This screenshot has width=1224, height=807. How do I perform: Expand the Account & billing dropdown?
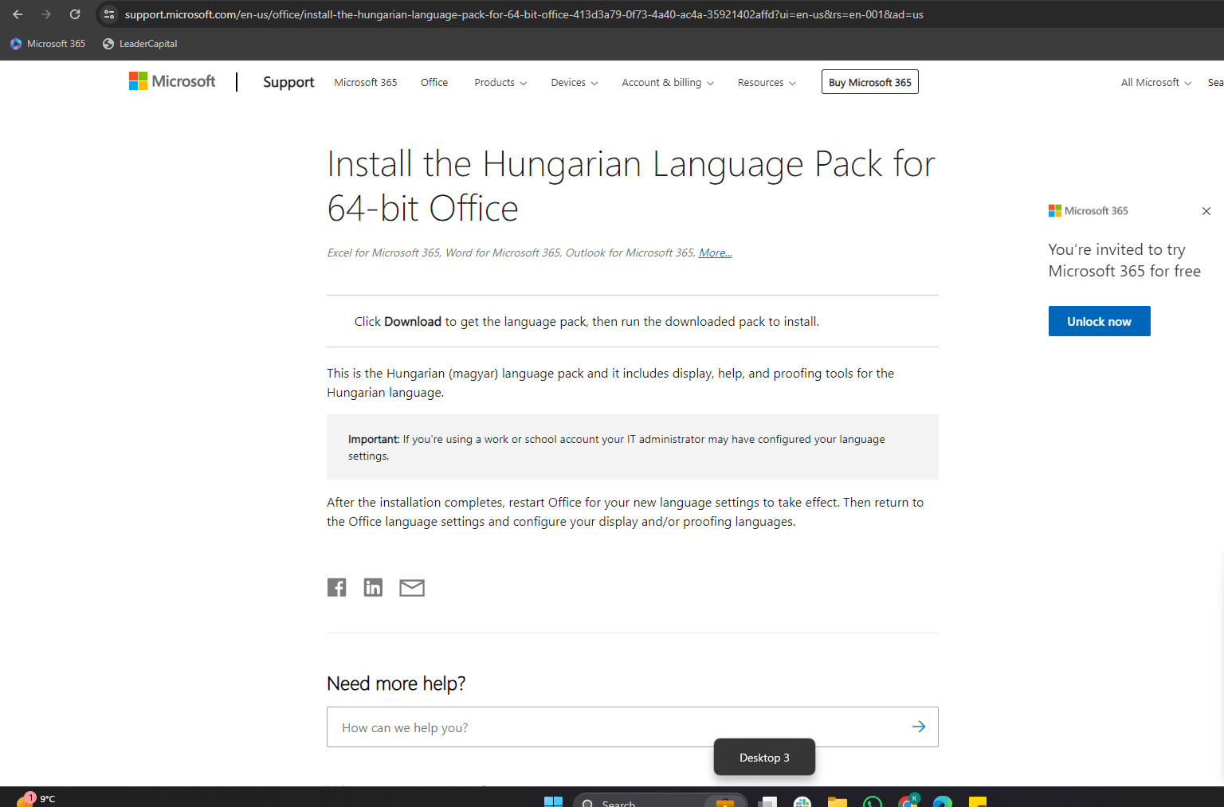coord(668,82)
